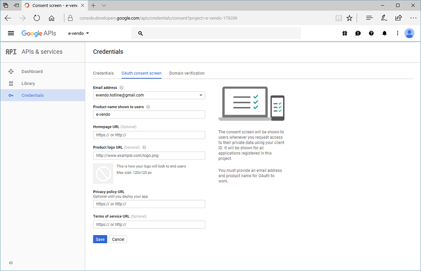Image resolution: width=421 pixels, height=271 pixels.
Task: Collapse the sidebar with the arrow icon
Action: point(11,263)
